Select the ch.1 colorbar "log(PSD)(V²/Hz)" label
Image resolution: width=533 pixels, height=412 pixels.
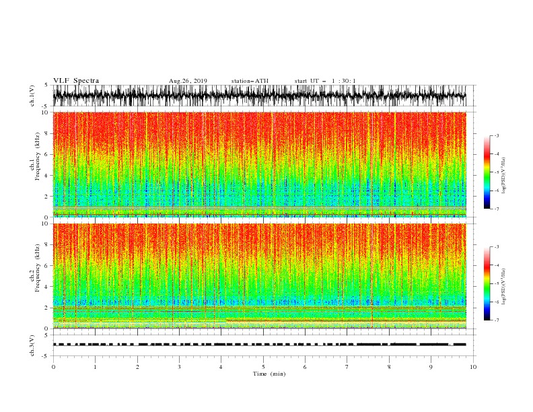(504, 176)
